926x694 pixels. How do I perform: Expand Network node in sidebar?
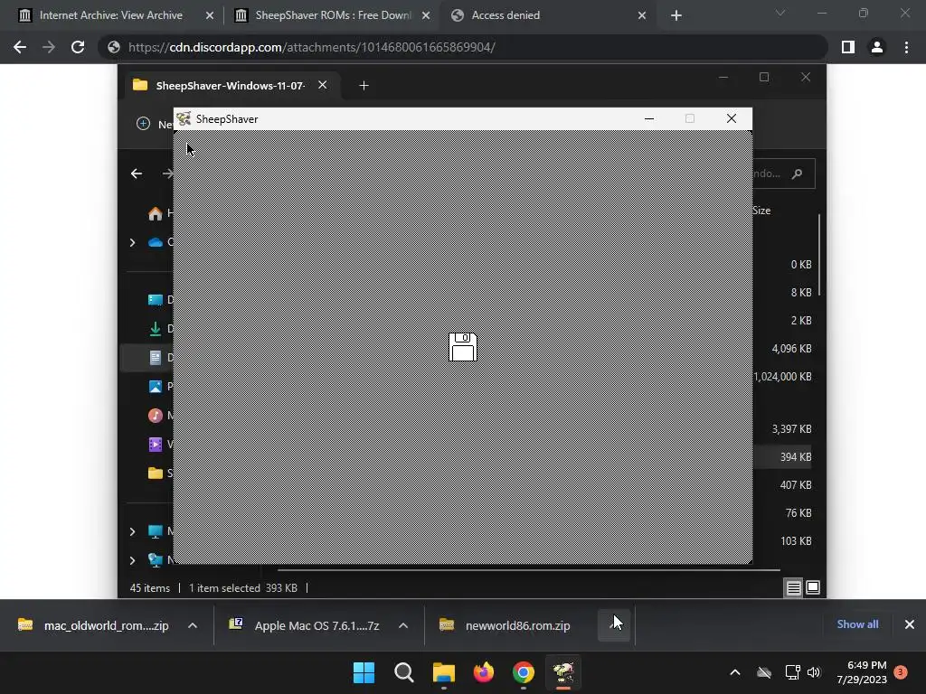(132, 560)
